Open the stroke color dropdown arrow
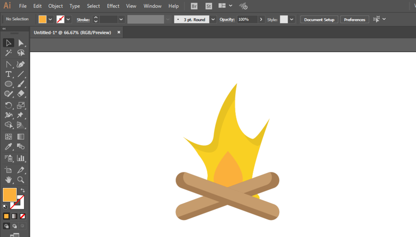This screenshot has height=237, width=416. pyautogui.click(x=68, y=20)
